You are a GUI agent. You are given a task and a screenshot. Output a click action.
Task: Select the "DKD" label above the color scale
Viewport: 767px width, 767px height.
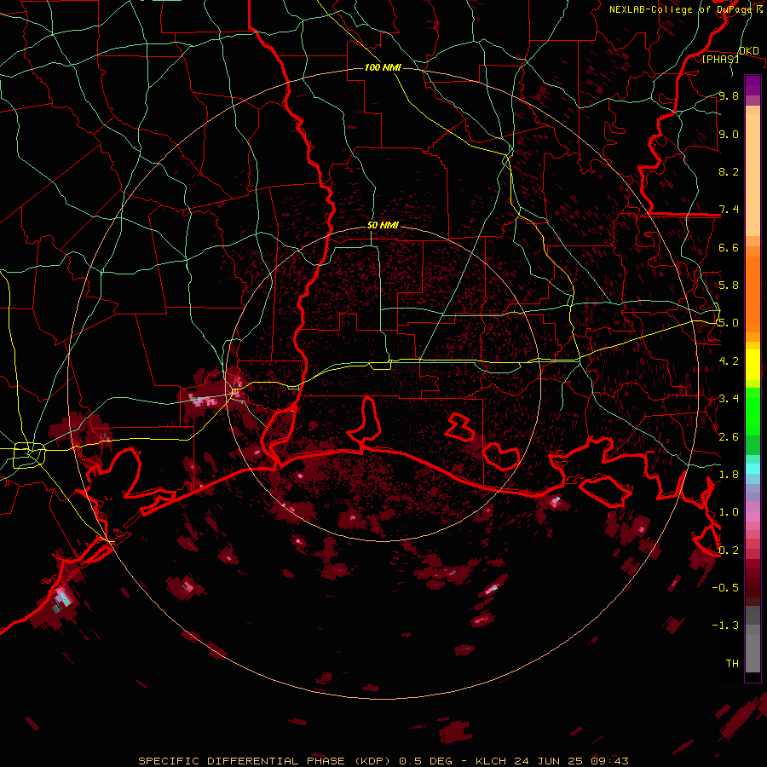pyautogui.click(x=749, y=51)
